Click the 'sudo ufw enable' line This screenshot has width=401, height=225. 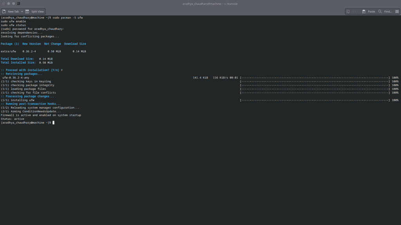point(13,21)
